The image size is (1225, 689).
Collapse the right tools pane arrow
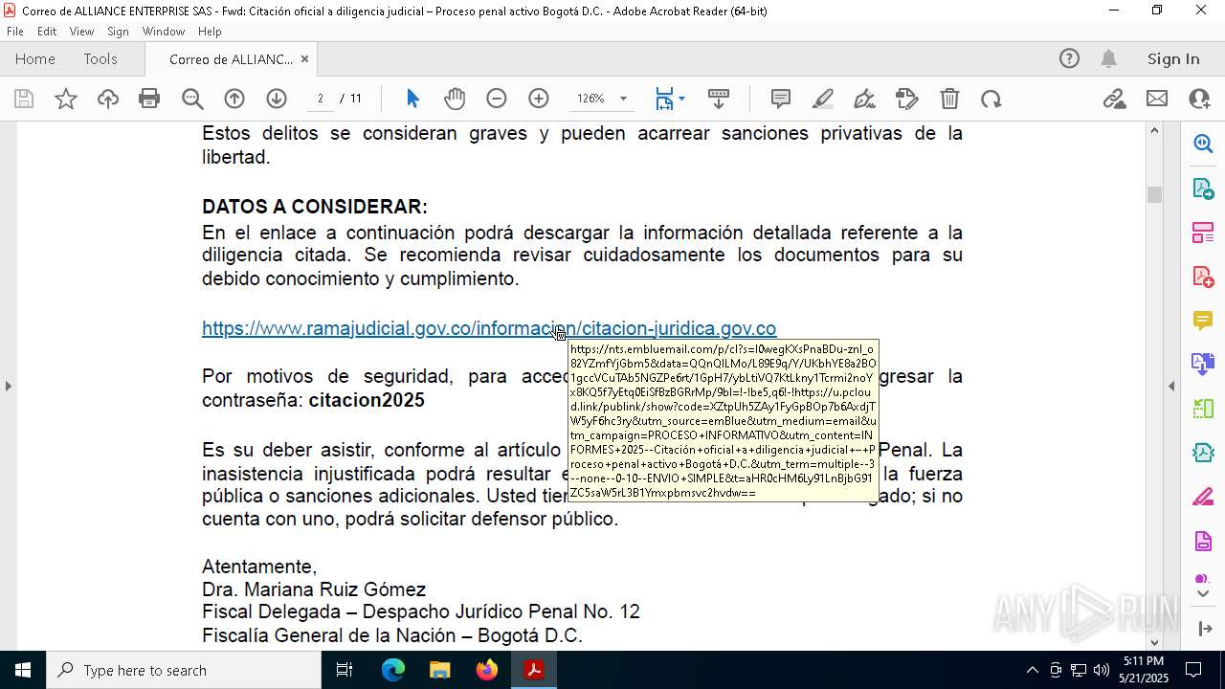tap(1171, 386)
